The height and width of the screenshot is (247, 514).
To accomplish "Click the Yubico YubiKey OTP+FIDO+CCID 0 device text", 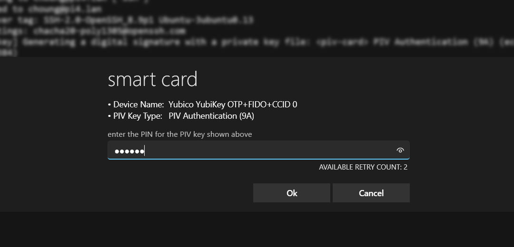I will coord(233,104).
